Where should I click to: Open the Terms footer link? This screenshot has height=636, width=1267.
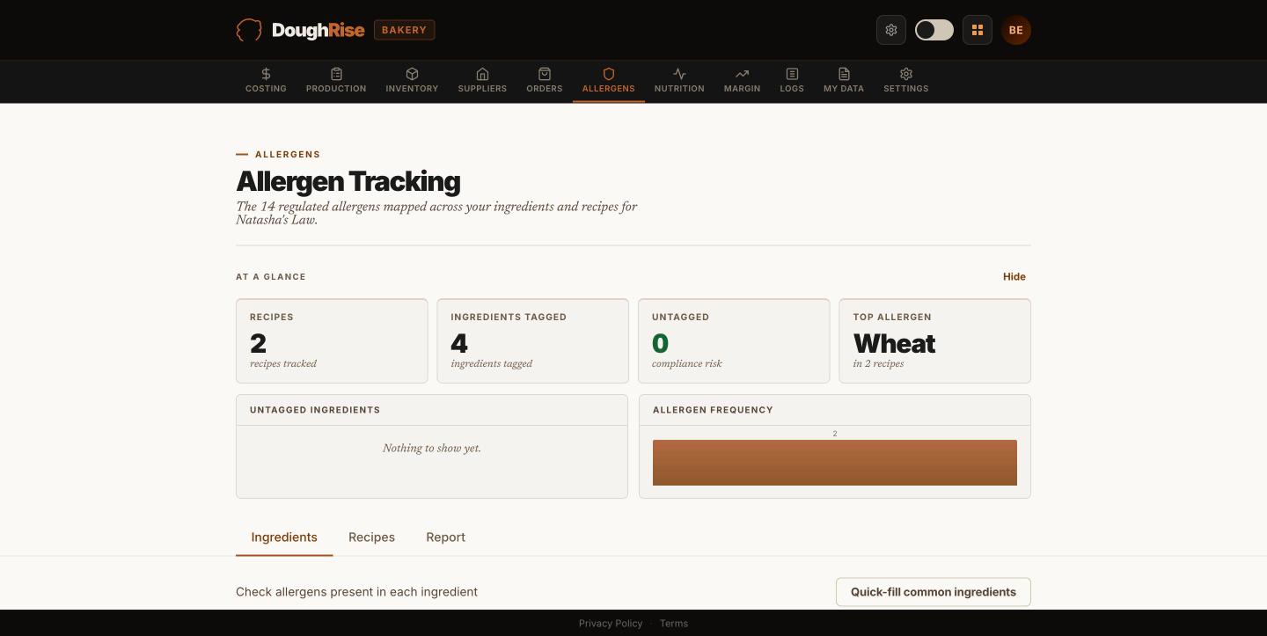tap(674, 624)
